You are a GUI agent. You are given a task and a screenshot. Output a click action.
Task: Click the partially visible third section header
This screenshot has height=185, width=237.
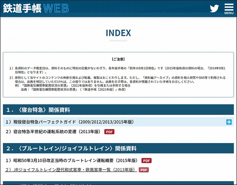tap(118, 183)
